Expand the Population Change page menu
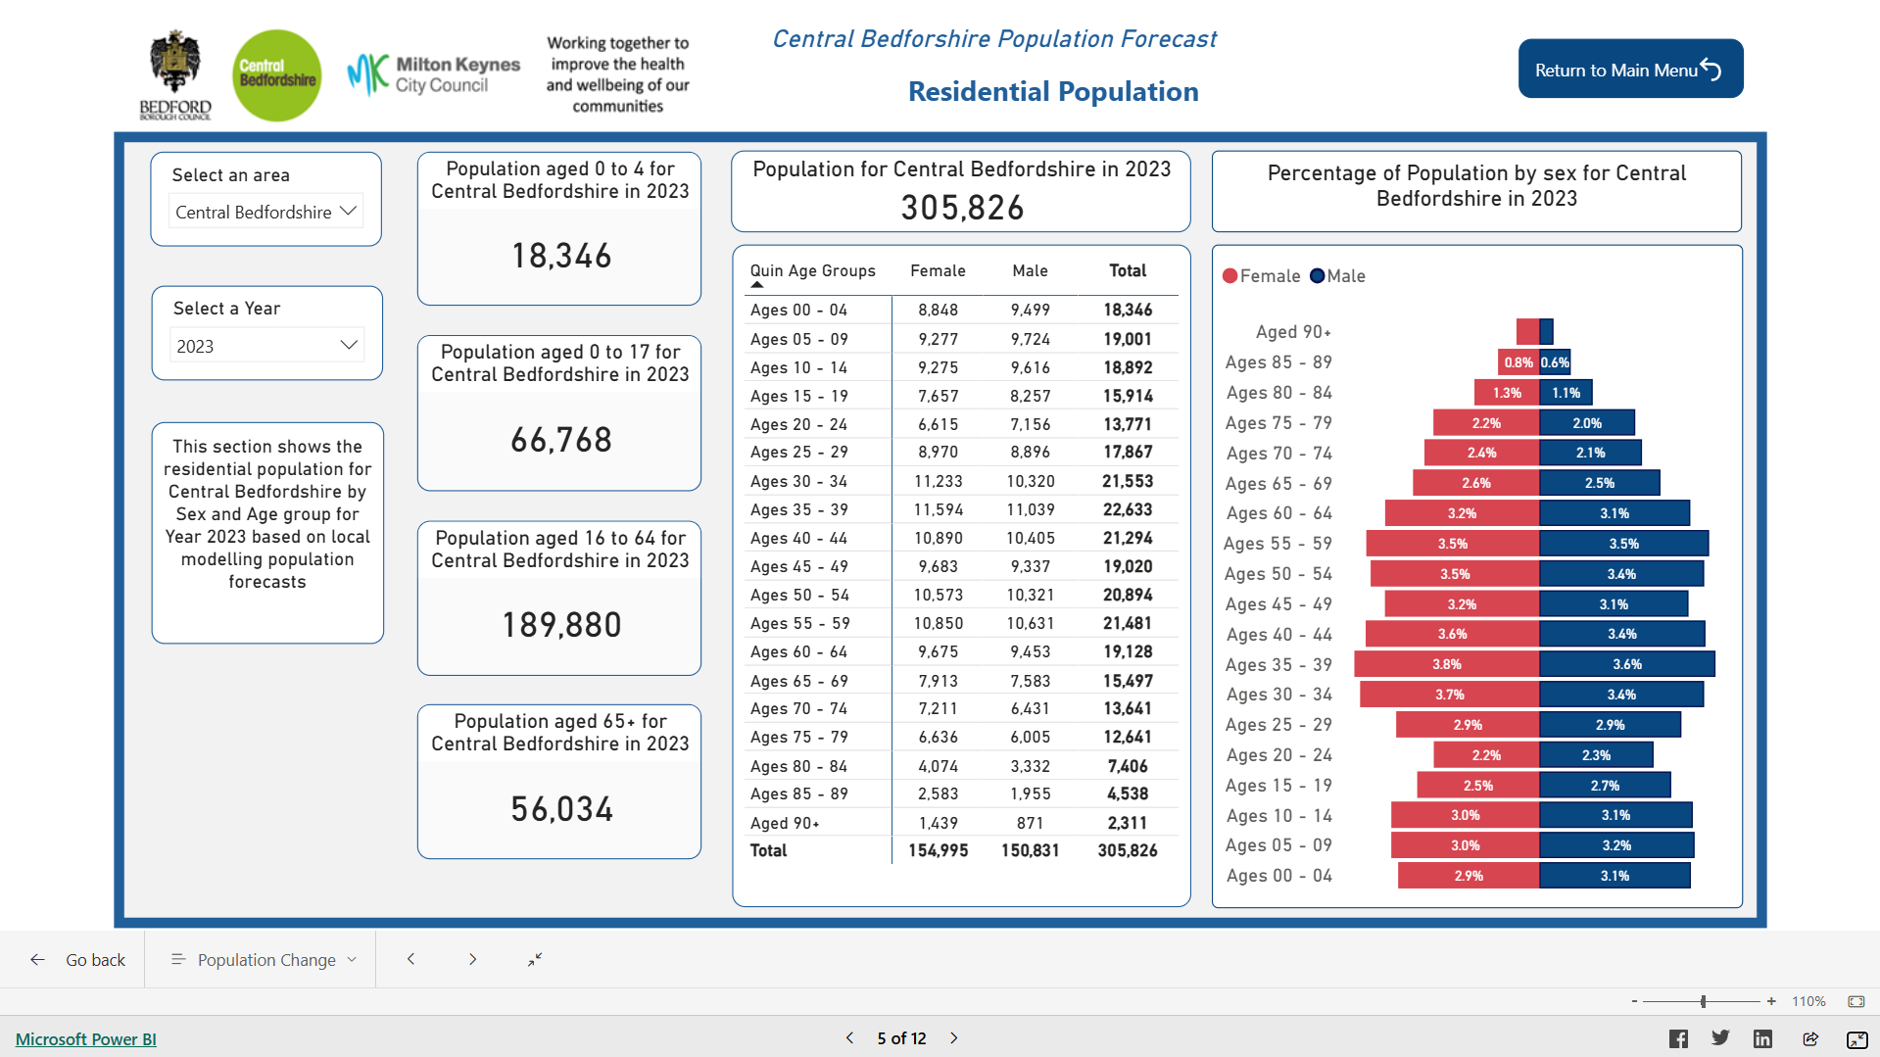 coord(264,960)
